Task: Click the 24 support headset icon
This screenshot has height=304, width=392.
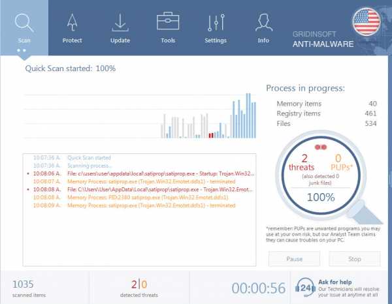Action: pyautogui.click(x=305, y=287)
